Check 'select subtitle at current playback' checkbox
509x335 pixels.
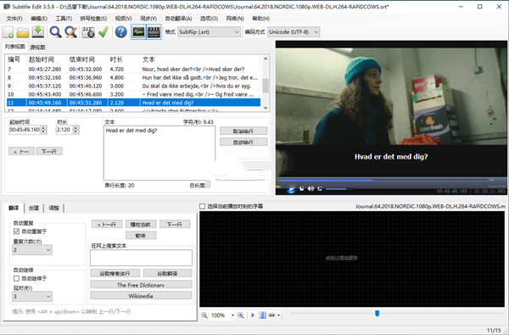pos(202,206)
